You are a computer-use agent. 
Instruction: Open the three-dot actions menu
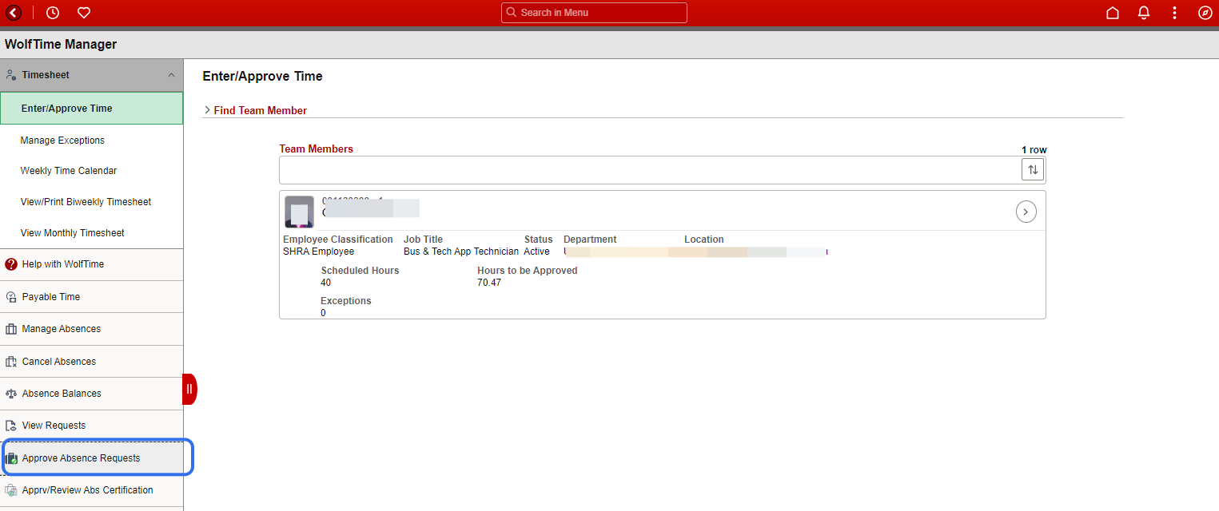click(x=1174, y=13)
